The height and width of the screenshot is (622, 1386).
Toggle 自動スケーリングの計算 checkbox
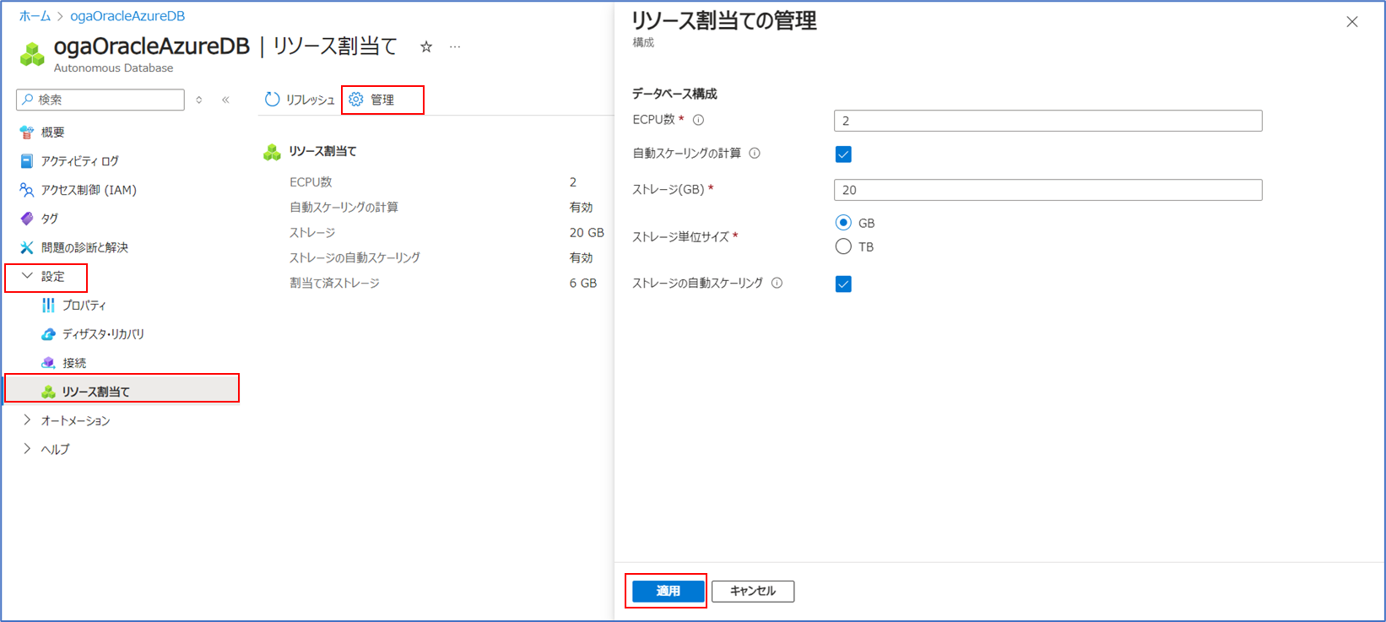[843, 154]
